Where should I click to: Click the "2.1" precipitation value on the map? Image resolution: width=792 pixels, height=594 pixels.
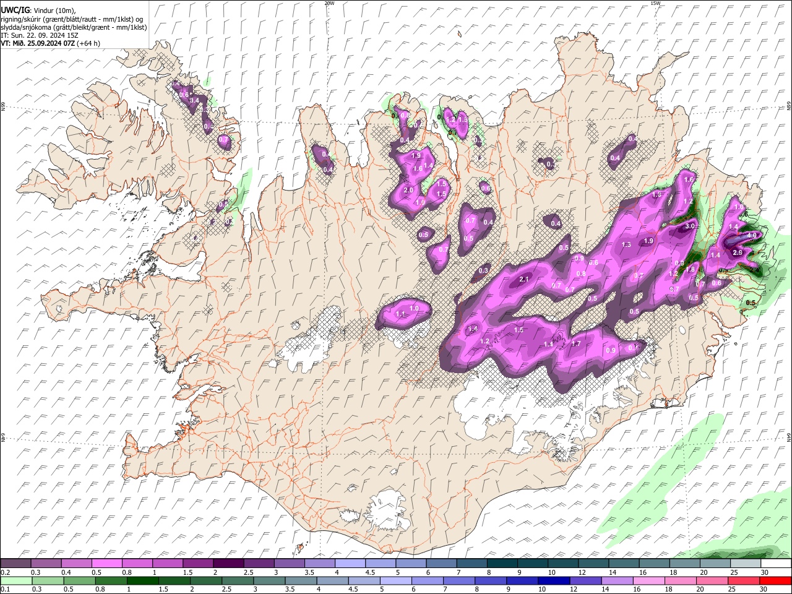[x=524, y=280]
